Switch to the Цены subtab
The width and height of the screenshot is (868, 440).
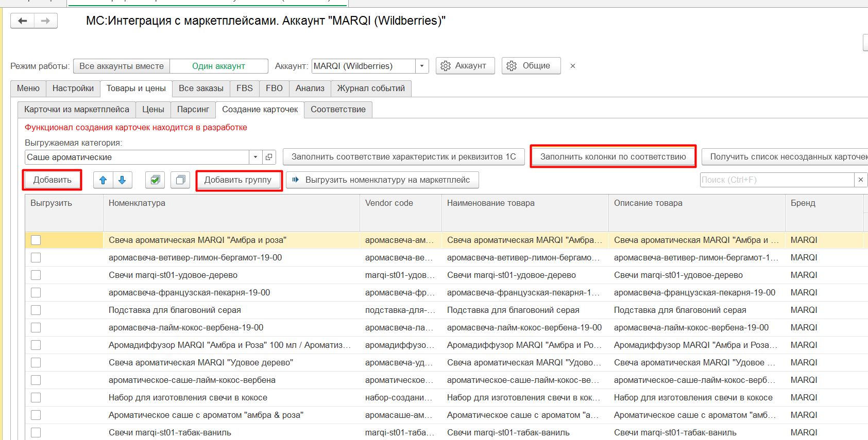pyautogui.click(x=153, y=110)
